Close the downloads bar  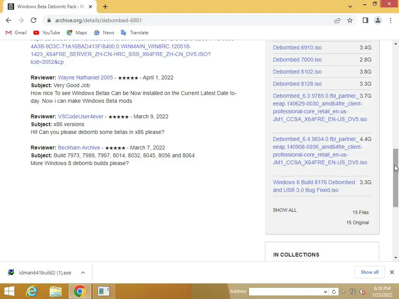click(x=392, y=272)
